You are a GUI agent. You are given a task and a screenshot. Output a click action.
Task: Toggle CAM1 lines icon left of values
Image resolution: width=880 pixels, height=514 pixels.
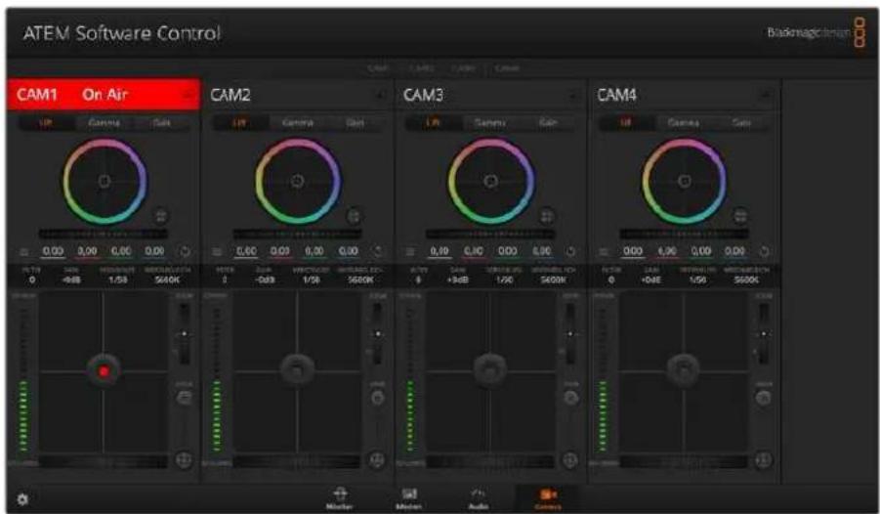click(24, 252)
